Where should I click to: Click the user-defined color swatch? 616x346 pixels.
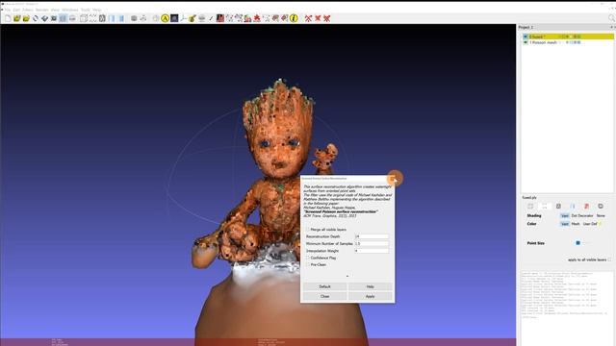click(600, 224)
